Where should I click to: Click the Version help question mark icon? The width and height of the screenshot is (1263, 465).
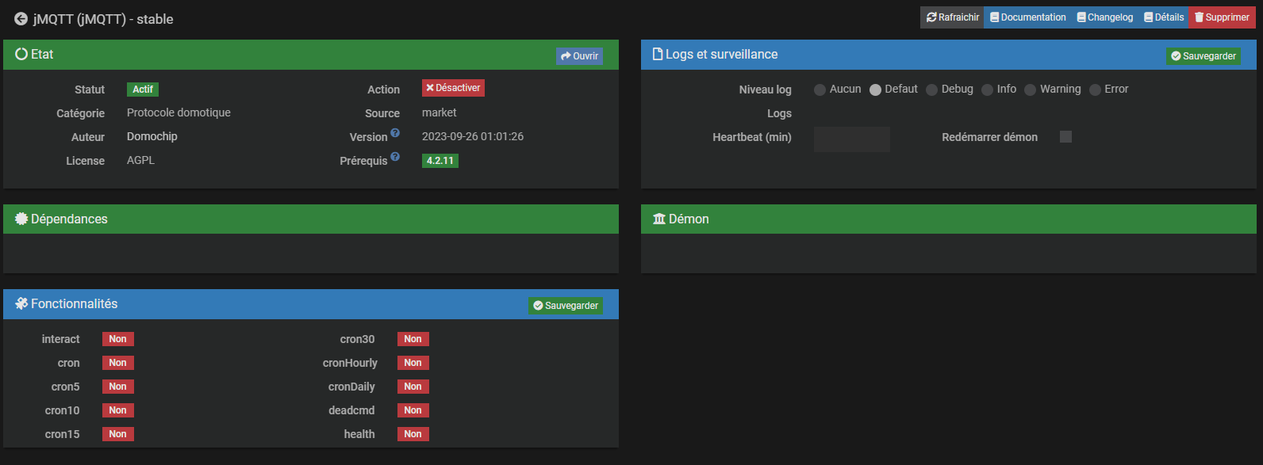point(395,133)
